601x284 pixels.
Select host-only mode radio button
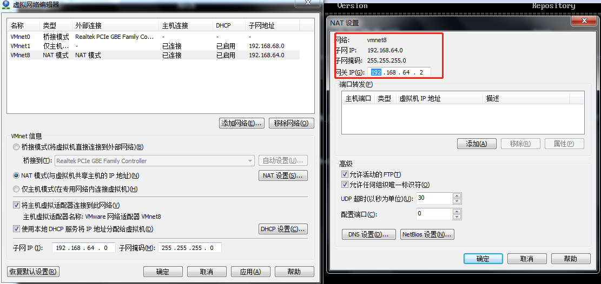16,188
